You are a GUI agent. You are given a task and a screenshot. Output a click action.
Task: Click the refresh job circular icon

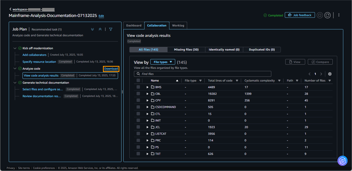[328, 15]
